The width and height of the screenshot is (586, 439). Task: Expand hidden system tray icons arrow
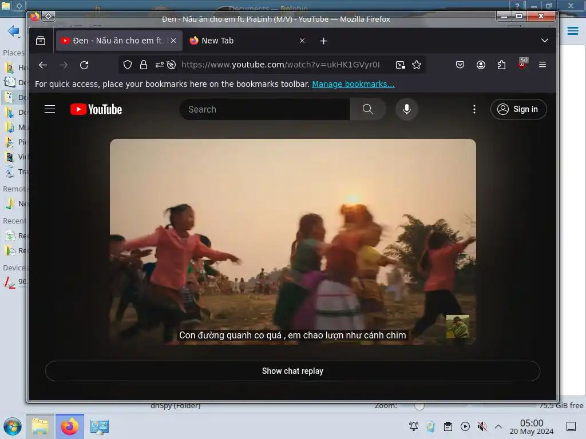click(498, 426)
